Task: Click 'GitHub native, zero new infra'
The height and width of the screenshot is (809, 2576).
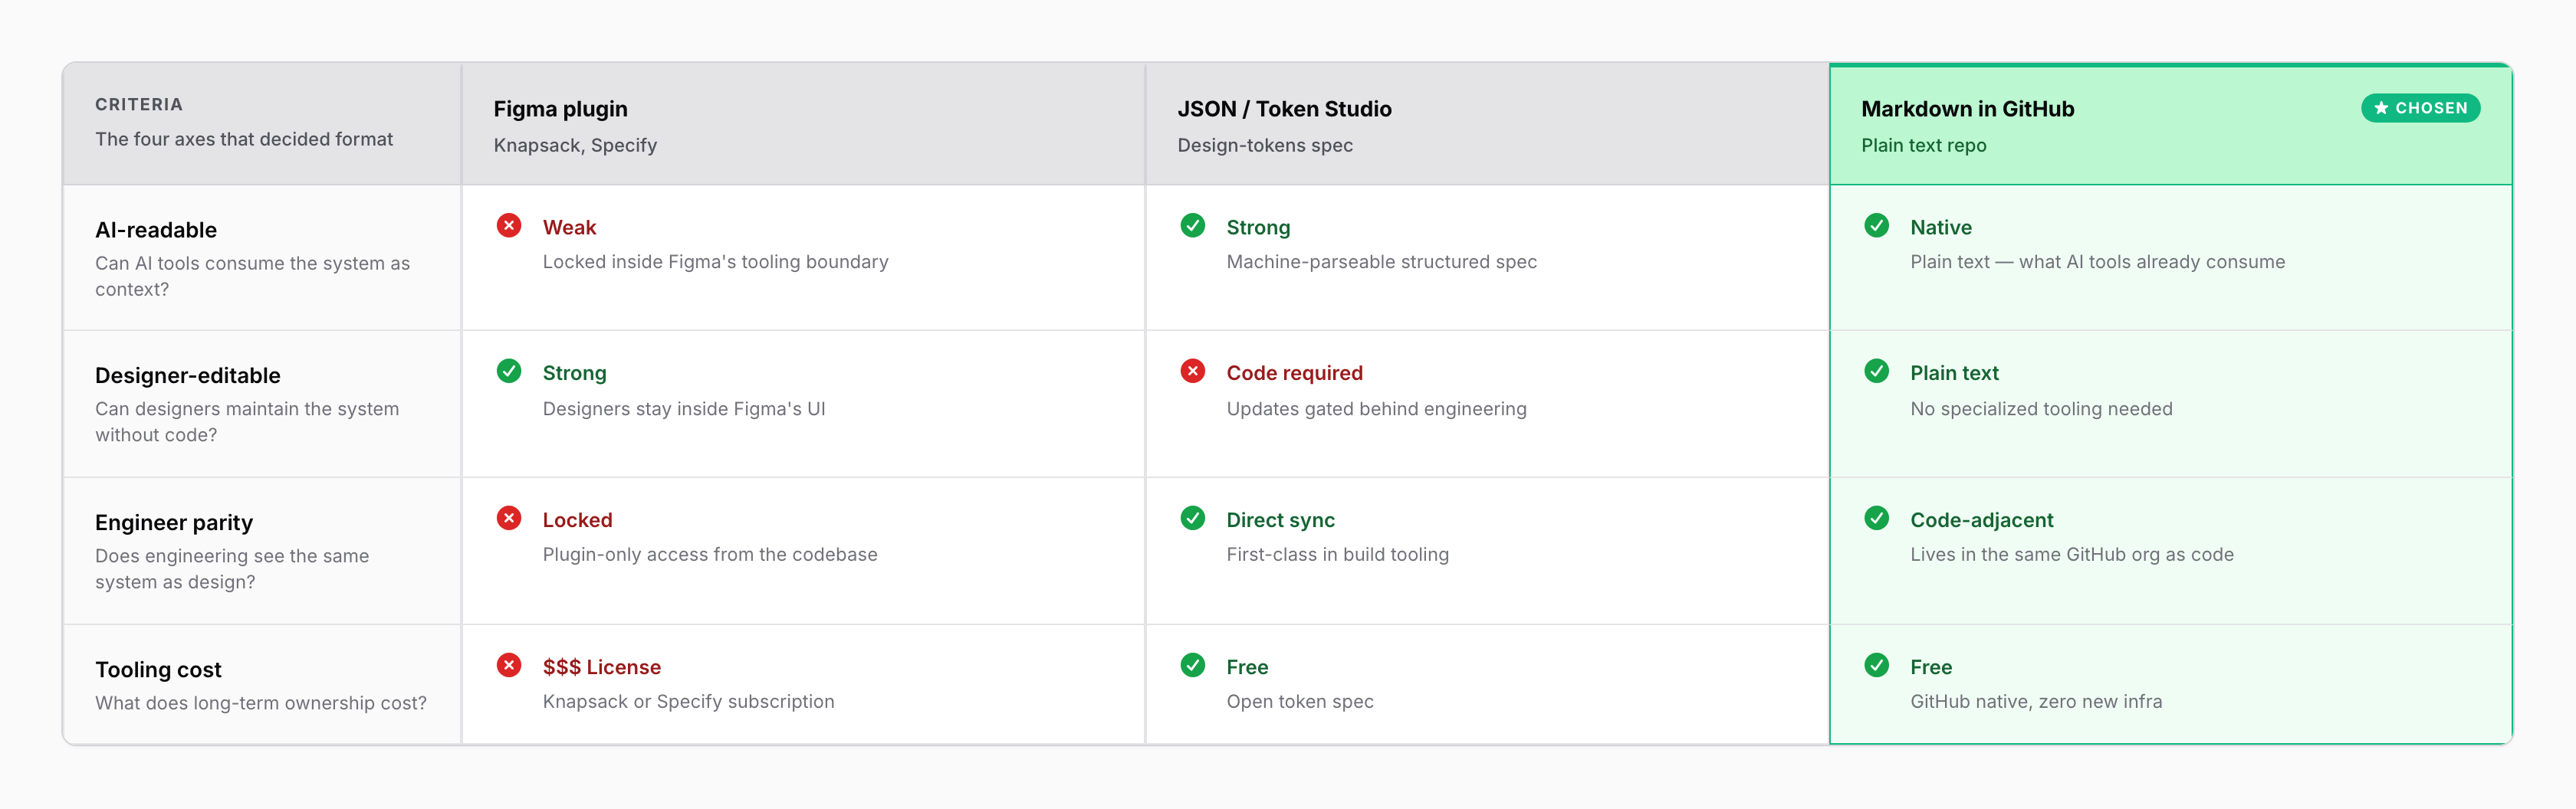Action: [x=2036, y=701]
